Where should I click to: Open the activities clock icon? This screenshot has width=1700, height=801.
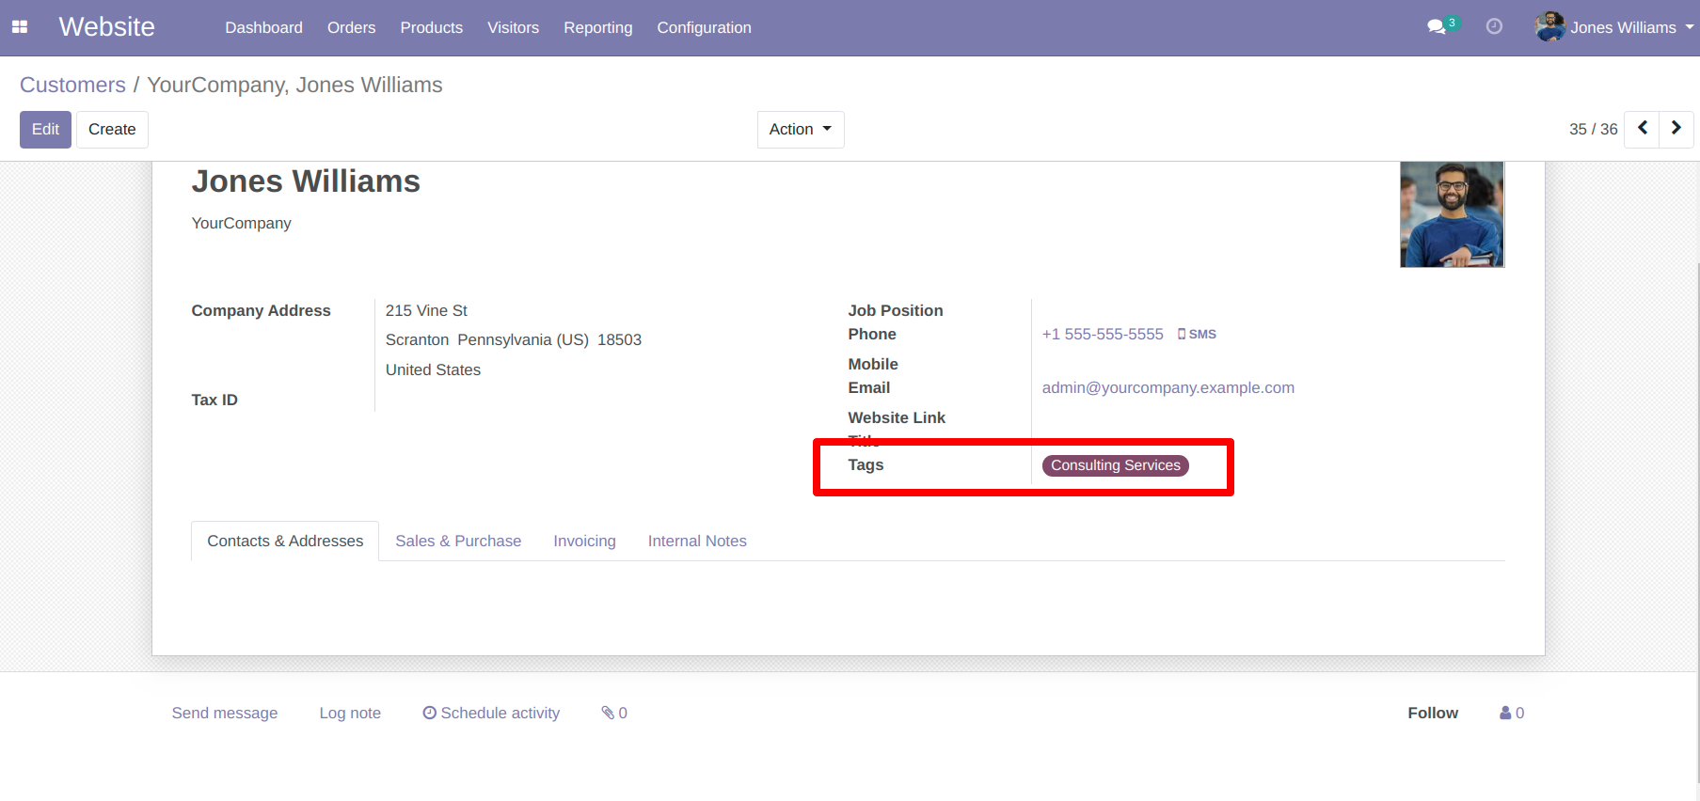pyautogui.click(x=1494, y=27)
